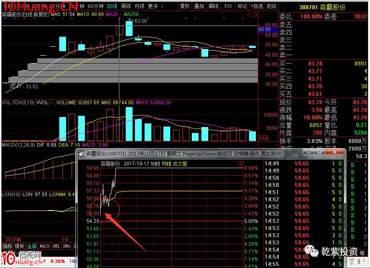The width and height of the screenshot is (370, 268).
Task: Switch to the 月线 monthly tab
Action: (x=139, y=6)
